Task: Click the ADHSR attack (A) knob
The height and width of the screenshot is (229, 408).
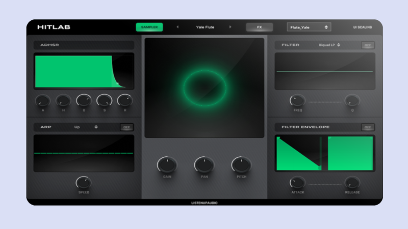Action: click(42, 101)
